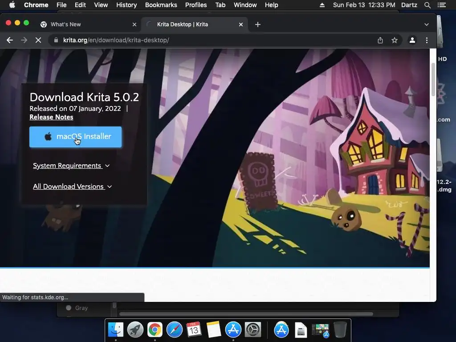Open the File menu
456x342 pixels.
pos(61,5)
